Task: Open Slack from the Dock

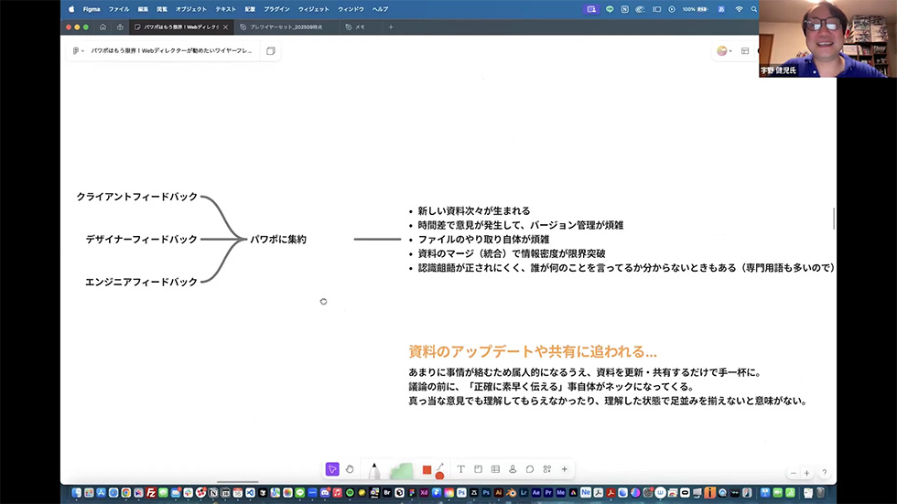Action: point(188,493)
